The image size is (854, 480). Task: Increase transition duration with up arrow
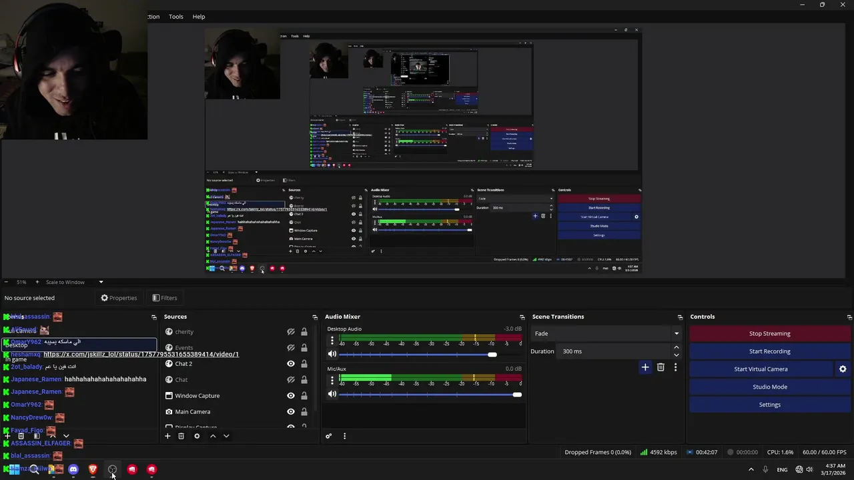[x=676, y=347]
